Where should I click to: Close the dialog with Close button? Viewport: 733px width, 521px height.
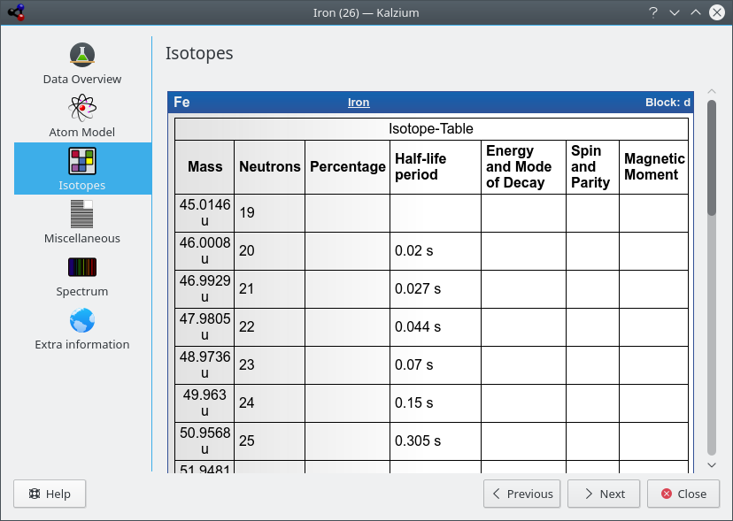(x=683, y=494)
